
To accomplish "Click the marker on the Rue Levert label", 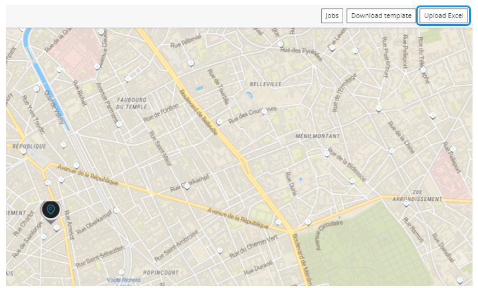I will [x=332, y=48].
